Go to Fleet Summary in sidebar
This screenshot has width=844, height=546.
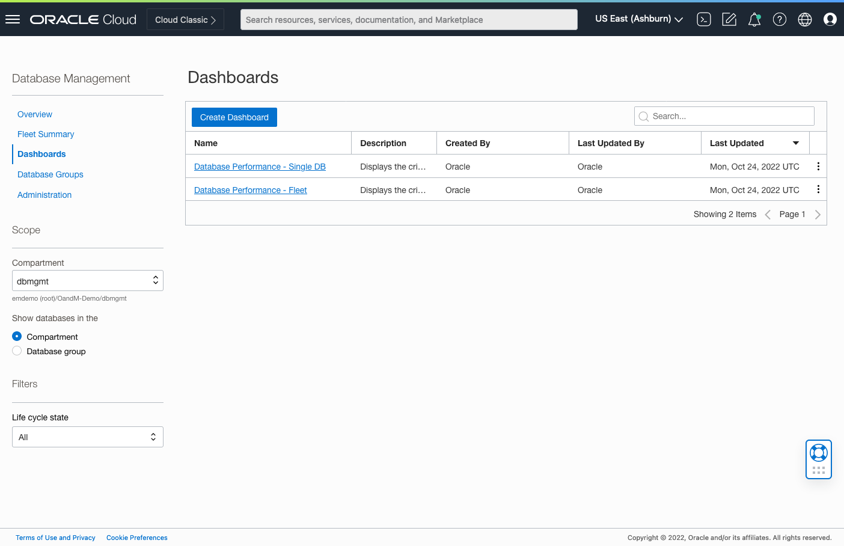pos(46,134)
